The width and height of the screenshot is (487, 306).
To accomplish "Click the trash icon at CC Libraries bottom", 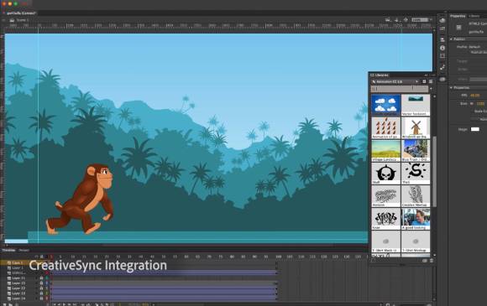I will (432, 261).
